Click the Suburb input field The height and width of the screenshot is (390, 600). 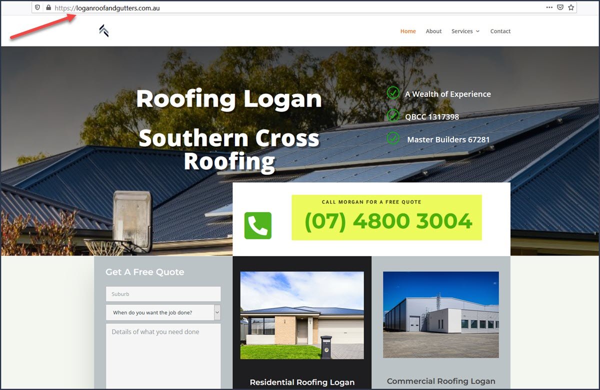click(163, 294)
